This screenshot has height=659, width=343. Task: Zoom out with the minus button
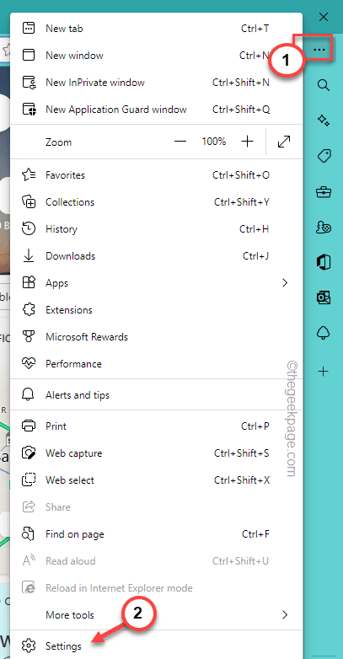(x=180, y=142)
